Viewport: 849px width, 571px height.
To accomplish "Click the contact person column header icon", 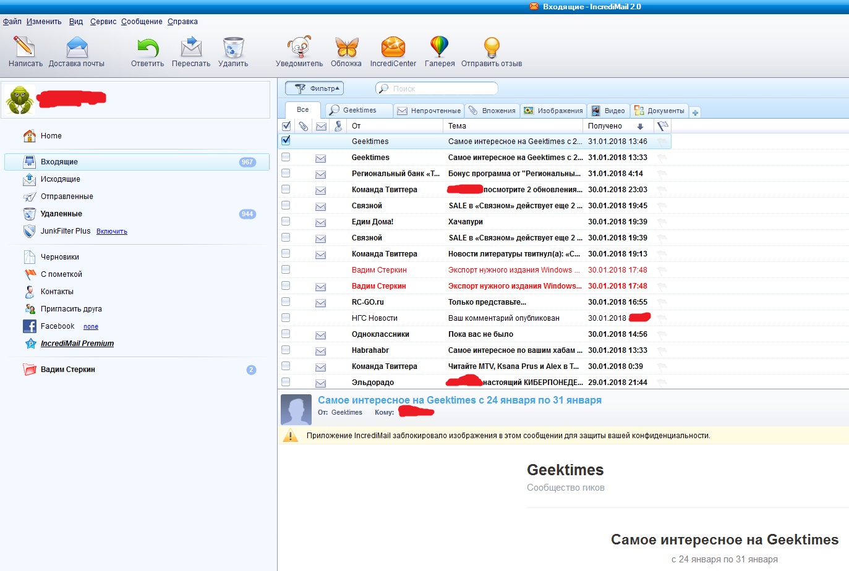I will click(338, 126).
